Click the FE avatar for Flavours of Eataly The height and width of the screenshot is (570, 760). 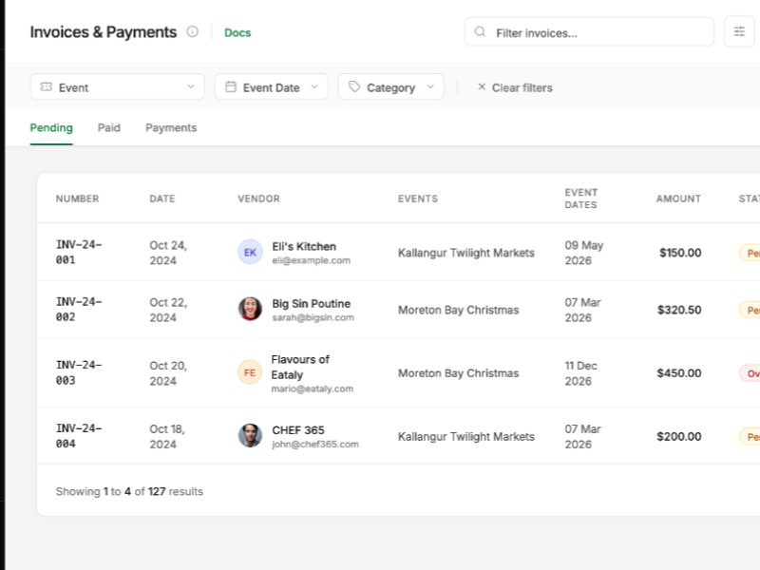(249, 372)
